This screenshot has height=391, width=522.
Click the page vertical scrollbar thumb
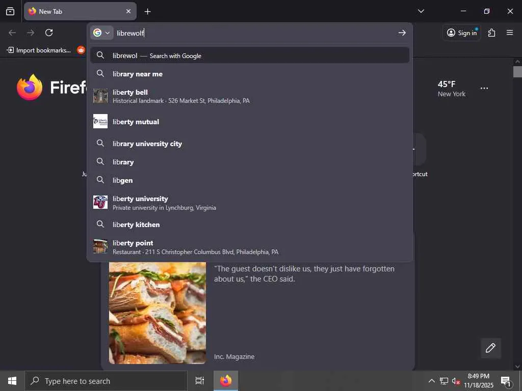pos(517,71)
